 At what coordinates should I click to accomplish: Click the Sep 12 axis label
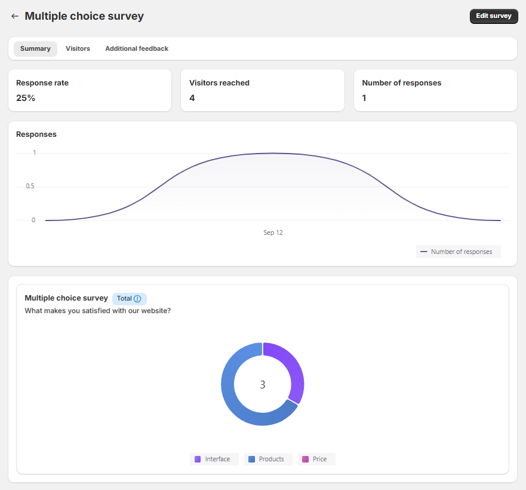coord(273,232)
